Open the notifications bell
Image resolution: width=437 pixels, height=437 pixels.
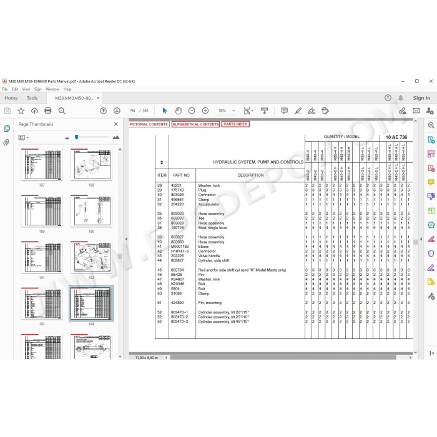tap(401, 98)
